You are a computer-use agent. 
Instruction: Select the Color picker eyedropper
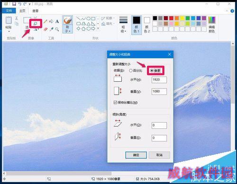click(x=51, y=29)
